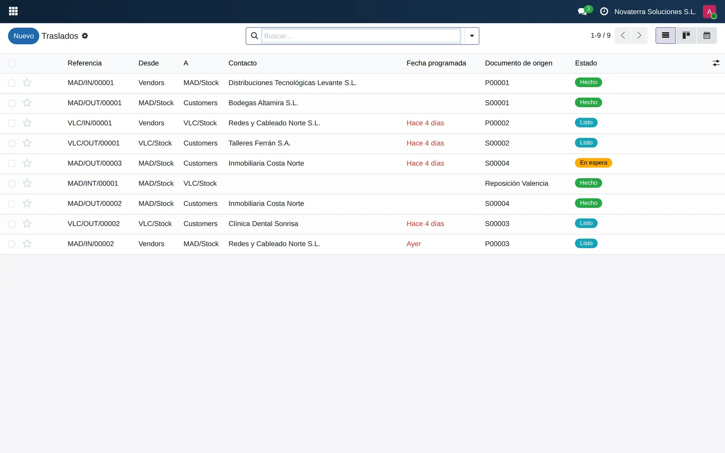This screenshot has height=453, width=725.
Task: Click the Reposición Valencia origin document
Action: (x=516, y=183)
